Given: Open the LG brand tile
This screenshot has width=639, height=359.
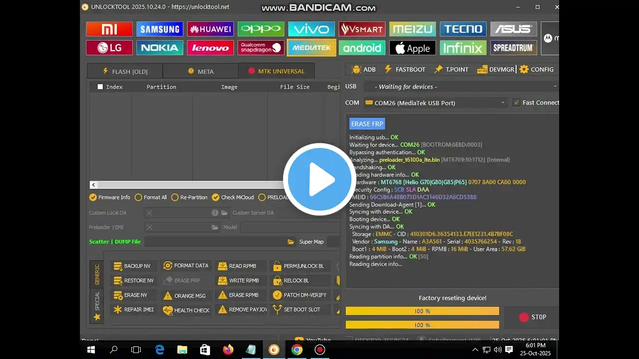Looking at the screenshot, I should pyautogui.click(x=109, y=48).
